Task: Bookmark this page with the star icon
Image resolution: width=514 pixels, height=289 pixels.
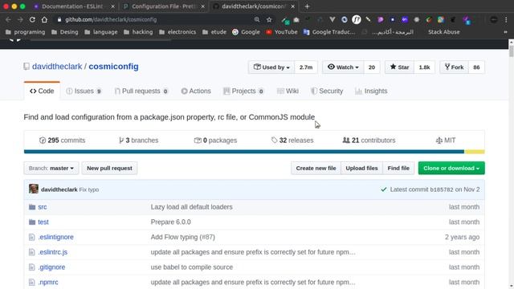Action: 269,19
